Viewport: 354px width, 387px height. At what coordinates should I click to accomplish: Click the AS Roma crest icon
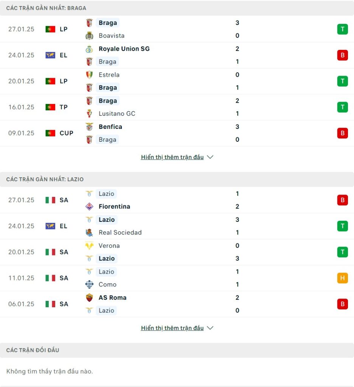pyautogui.click(x=89, y=298)
